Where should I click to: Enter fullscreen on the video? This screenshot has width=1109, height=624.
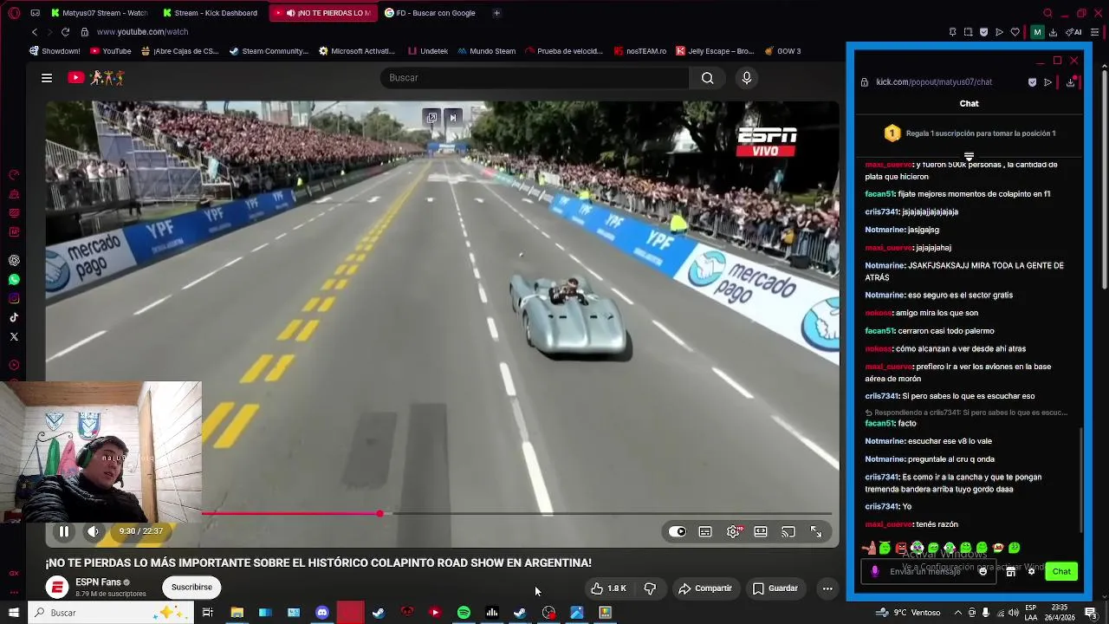(816, 531)
